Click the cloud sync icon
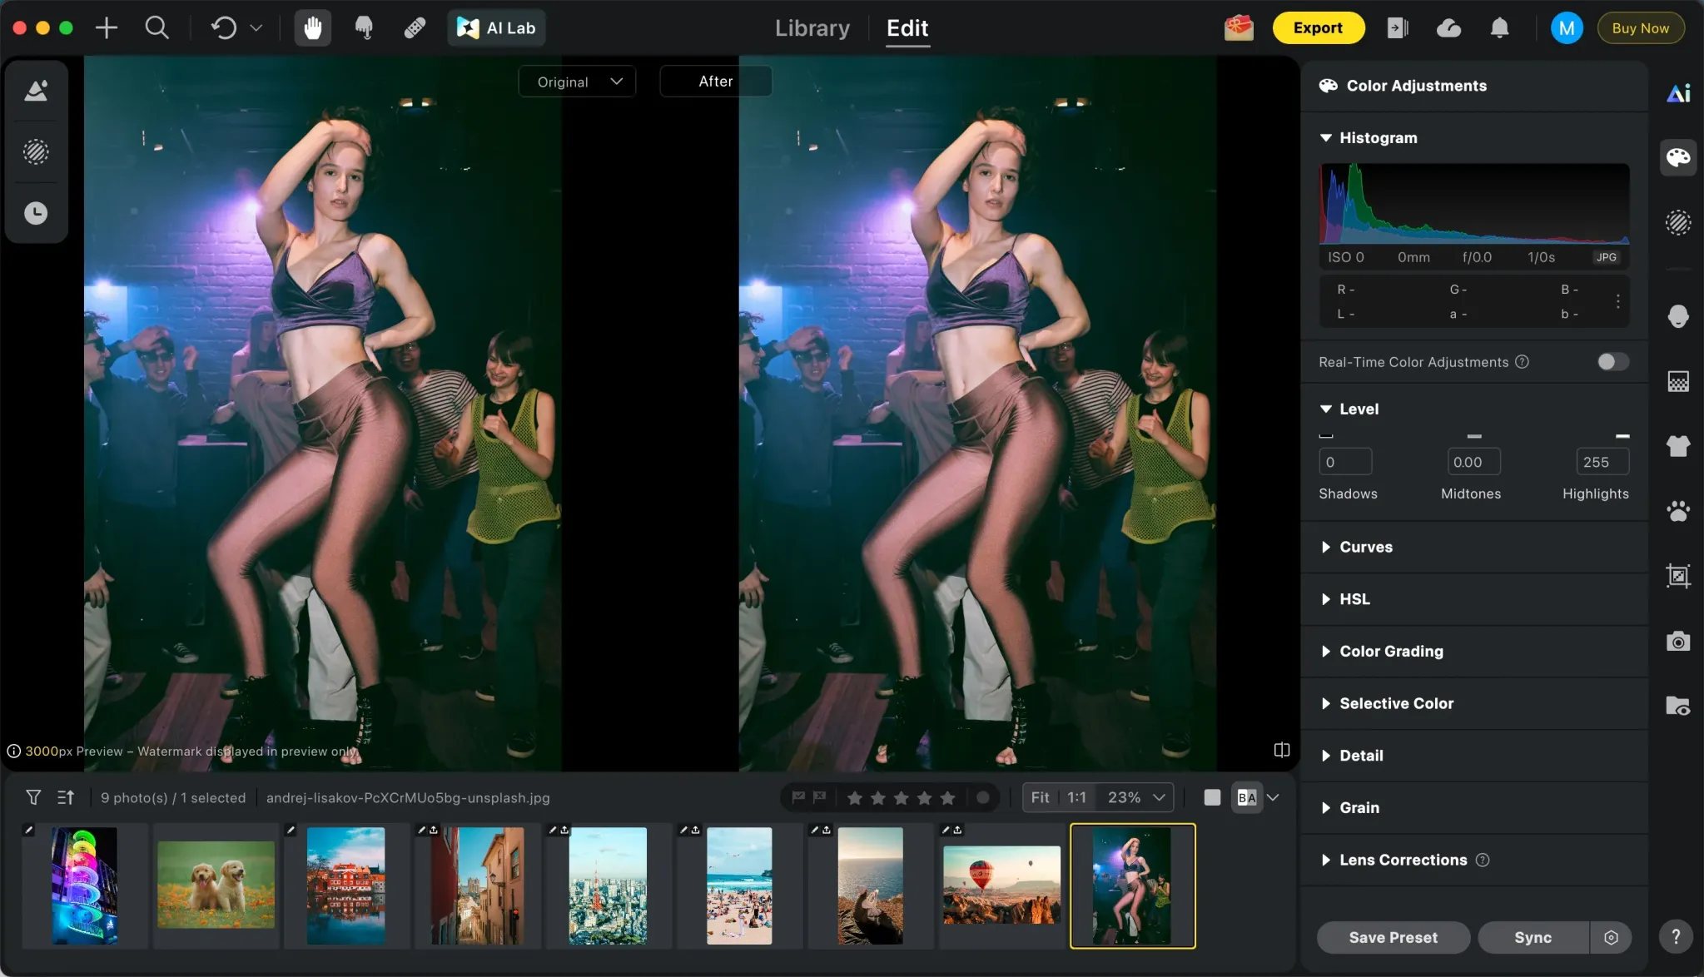Viewport: 1704px width, 977px height. click(1448, 28)
